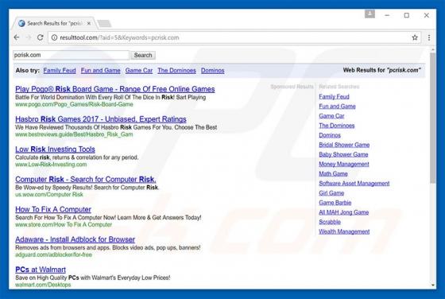Click www.store.com How To Fix URL
445x299 pixels.
coord(64,225)
